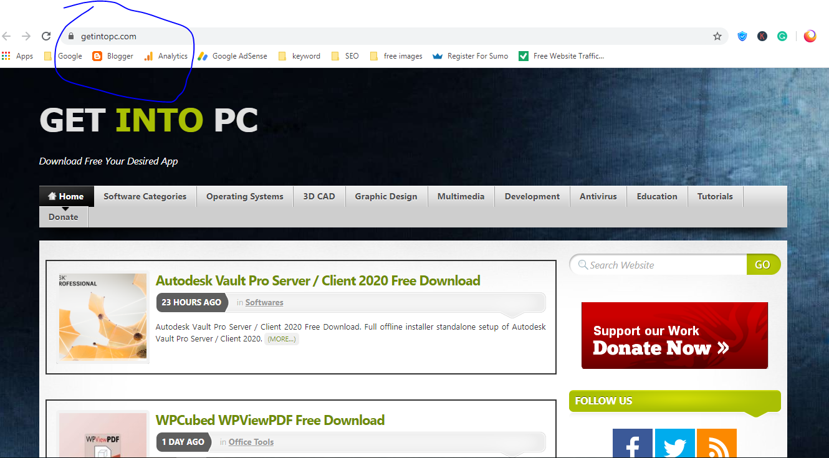Open the Apps grid shortcut
829x458 pixels.
click(17, 56)
